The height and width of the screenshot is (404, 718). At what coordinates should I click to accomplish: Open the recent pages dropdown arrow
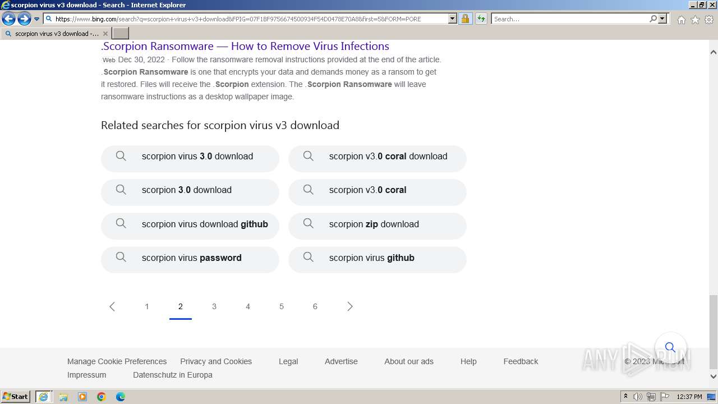tap(37, 19)
